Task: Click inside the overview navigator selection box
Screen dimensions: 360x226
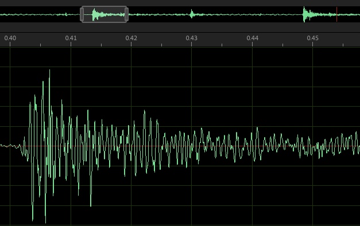Action: point(104,14)
